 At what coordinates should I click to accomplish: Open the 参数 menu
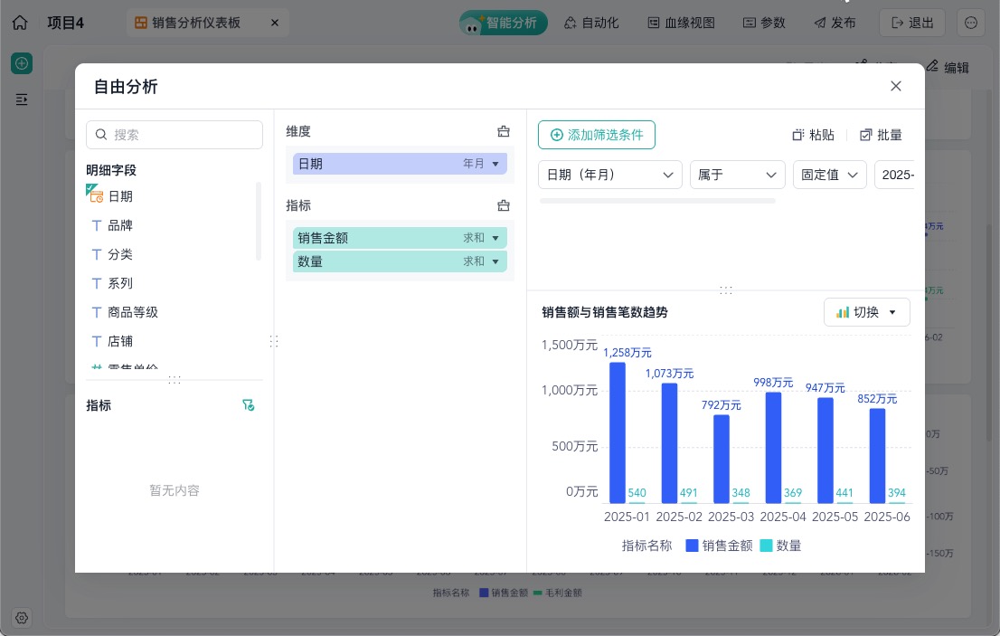(764, 23)
